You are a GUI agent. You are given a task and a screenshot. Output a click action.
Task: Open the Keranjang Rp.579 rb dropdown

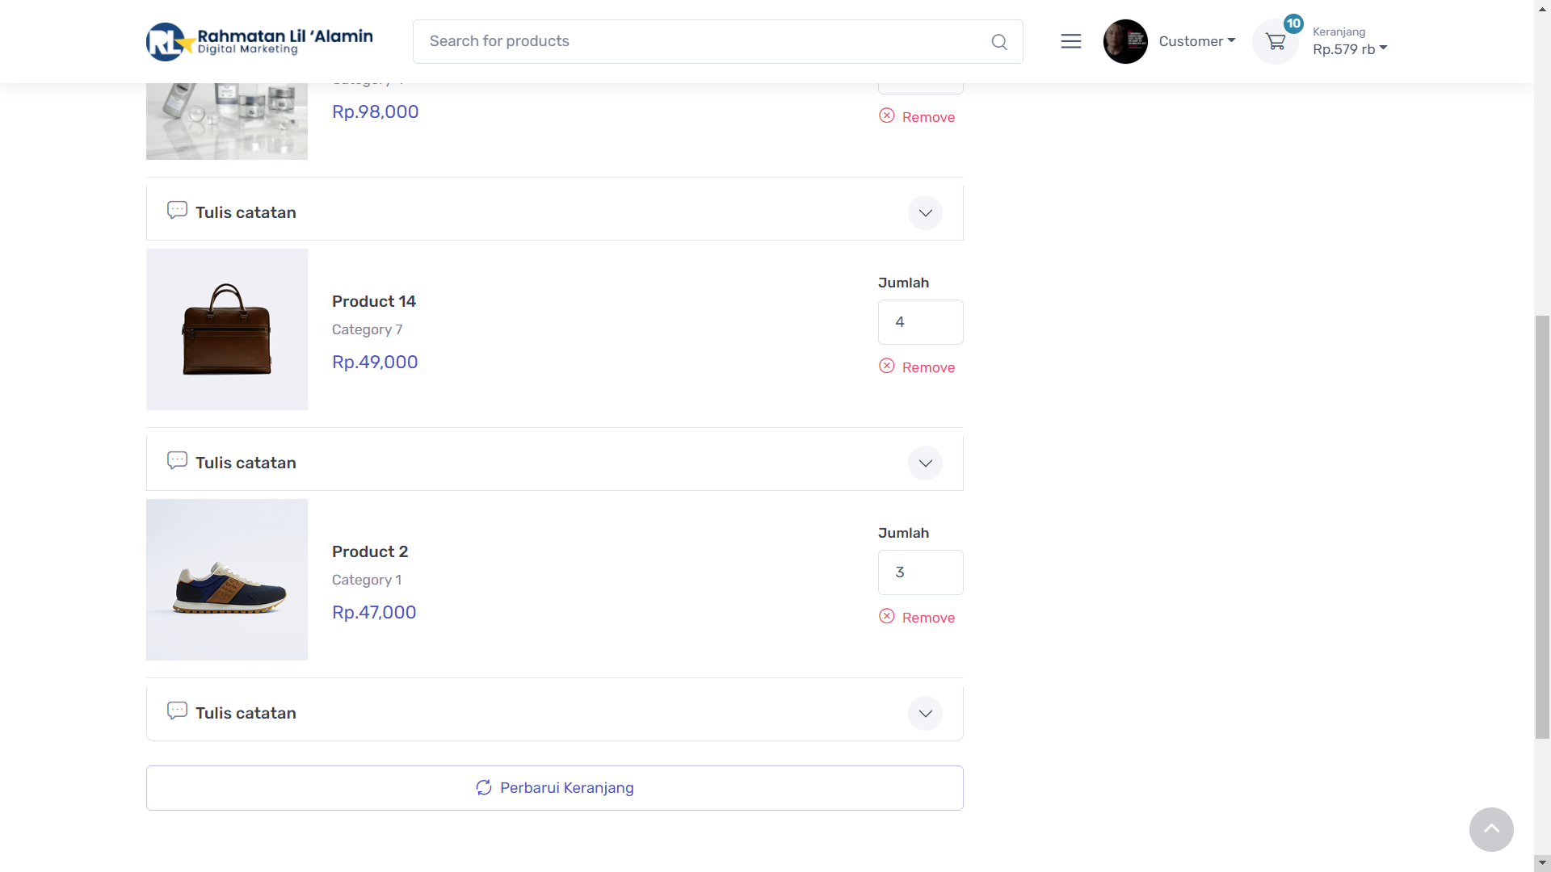coord(1350,48)
